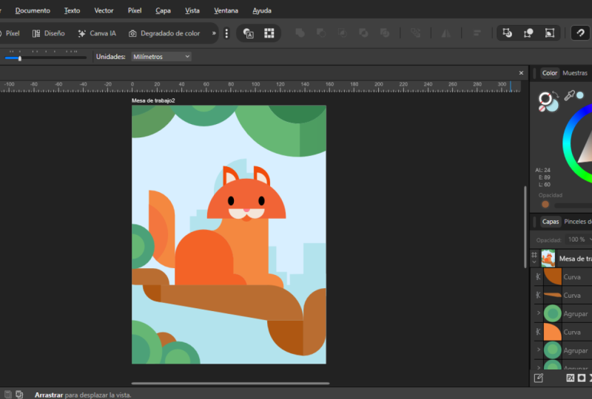Switch to the Pinceles panel tab
Image resolution: width=592 pixels, height=399 pixels.
click(578, 222)
